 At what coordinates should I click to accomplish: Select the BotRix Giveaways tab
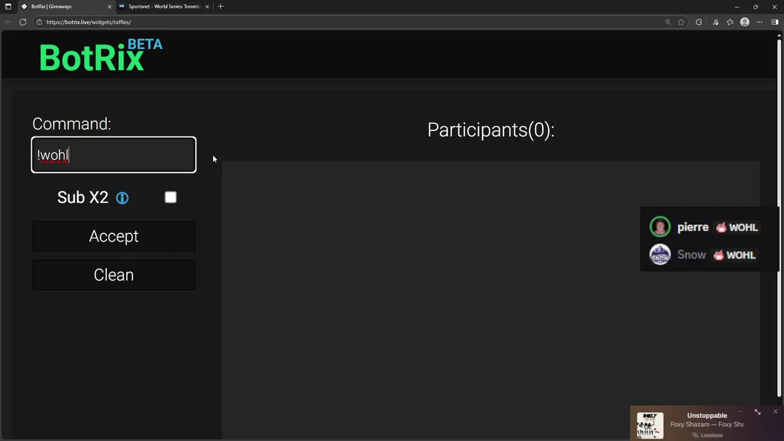[x=61, y=7]
